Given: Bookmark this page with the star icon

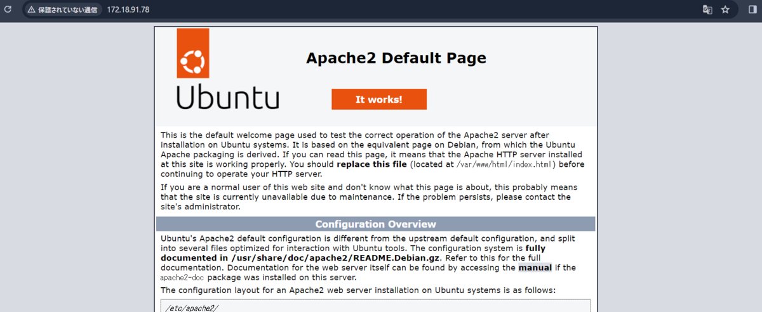Looking at the screenshot, I should [x=725, y=10].
